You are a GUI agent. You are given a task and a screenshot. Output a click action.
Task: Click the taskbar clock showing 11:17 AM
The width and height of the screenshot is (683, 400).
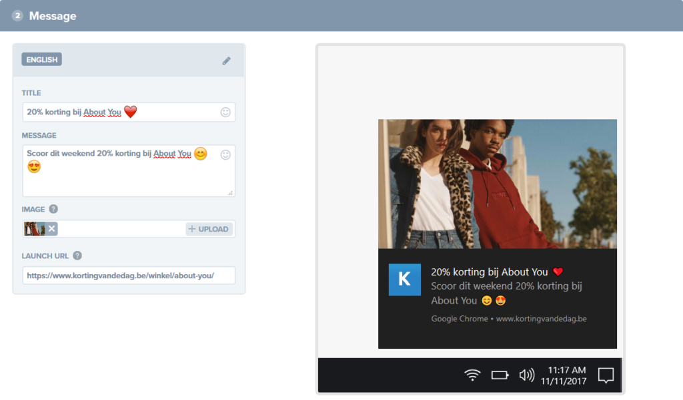pyautogui.click(x=566, y=375)
